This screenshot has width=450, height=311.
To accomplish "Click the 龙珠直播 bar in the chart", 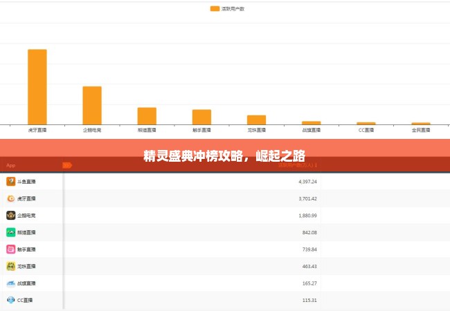I will coord(257,120).
